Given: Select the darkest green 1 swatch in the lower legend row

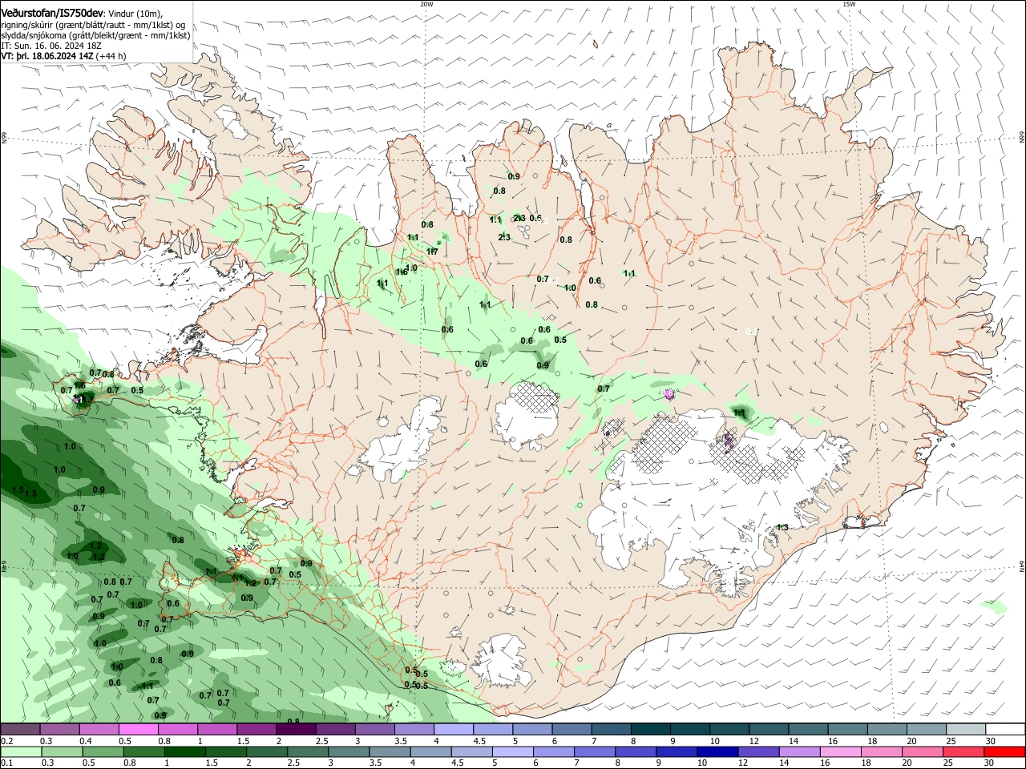Looking at the screenshot, I should 184,751.
